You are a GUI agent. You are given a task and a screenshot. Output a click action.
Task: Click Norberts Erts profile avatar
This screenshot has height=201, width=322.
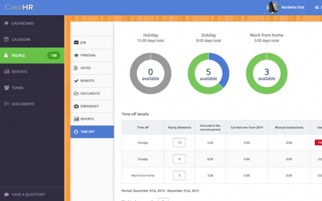coord(273,7)
